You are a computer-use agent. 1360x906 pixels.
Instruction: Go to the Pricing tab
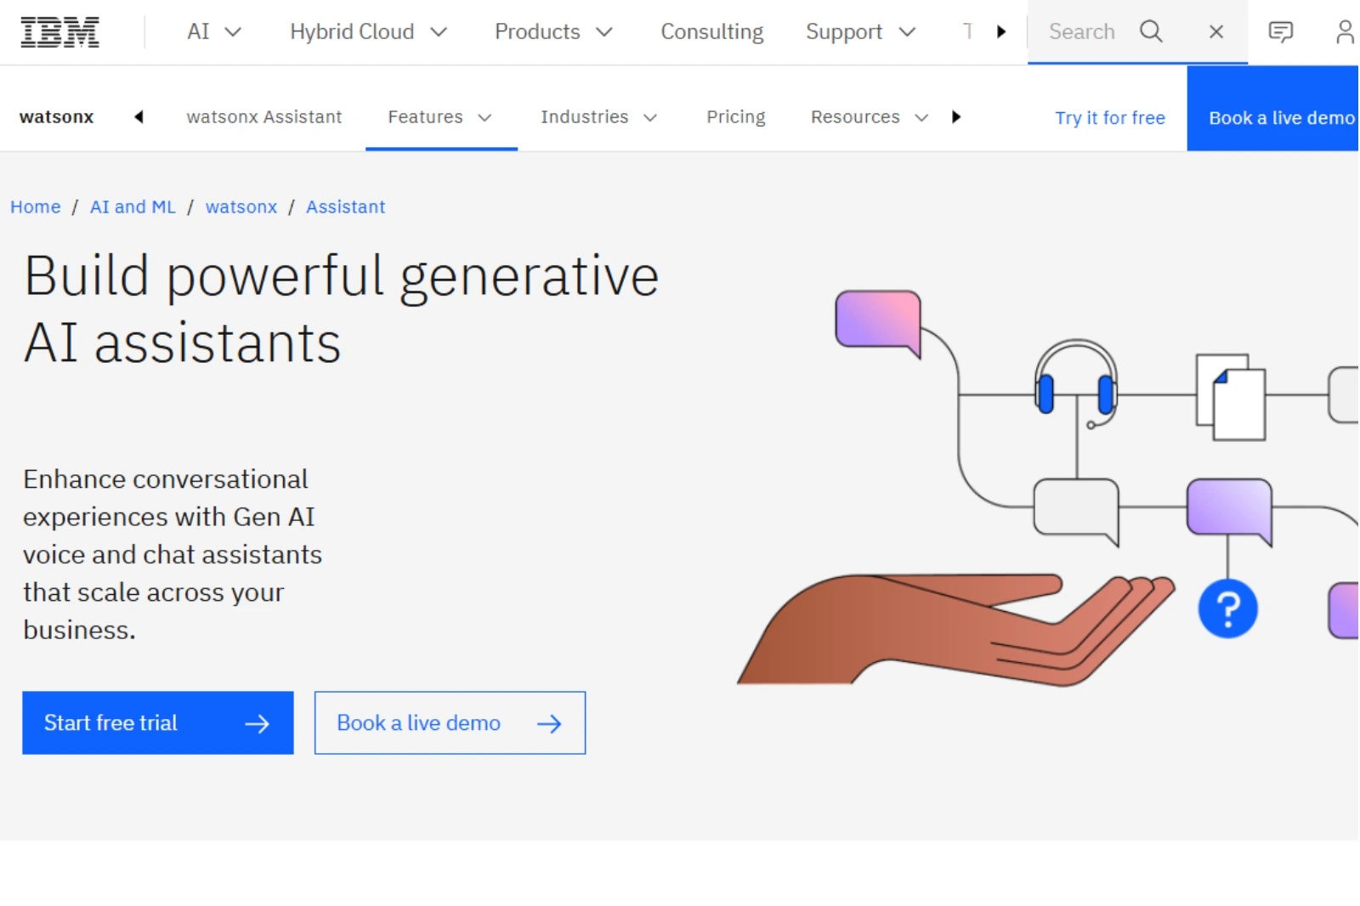pyautogui.click(x=735, y=116)
